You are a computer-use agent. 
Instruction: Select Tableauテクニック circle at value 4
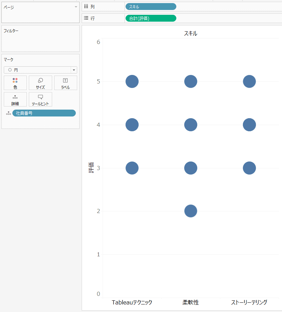132,125
